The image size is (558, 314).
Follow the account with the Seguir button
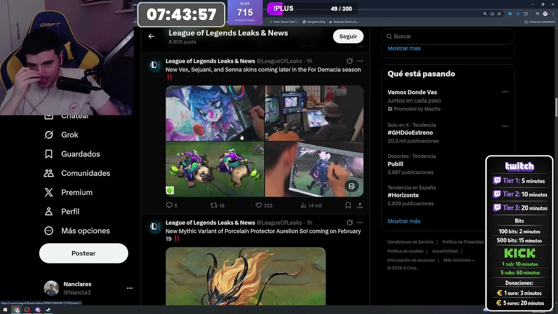click(348, 36)
